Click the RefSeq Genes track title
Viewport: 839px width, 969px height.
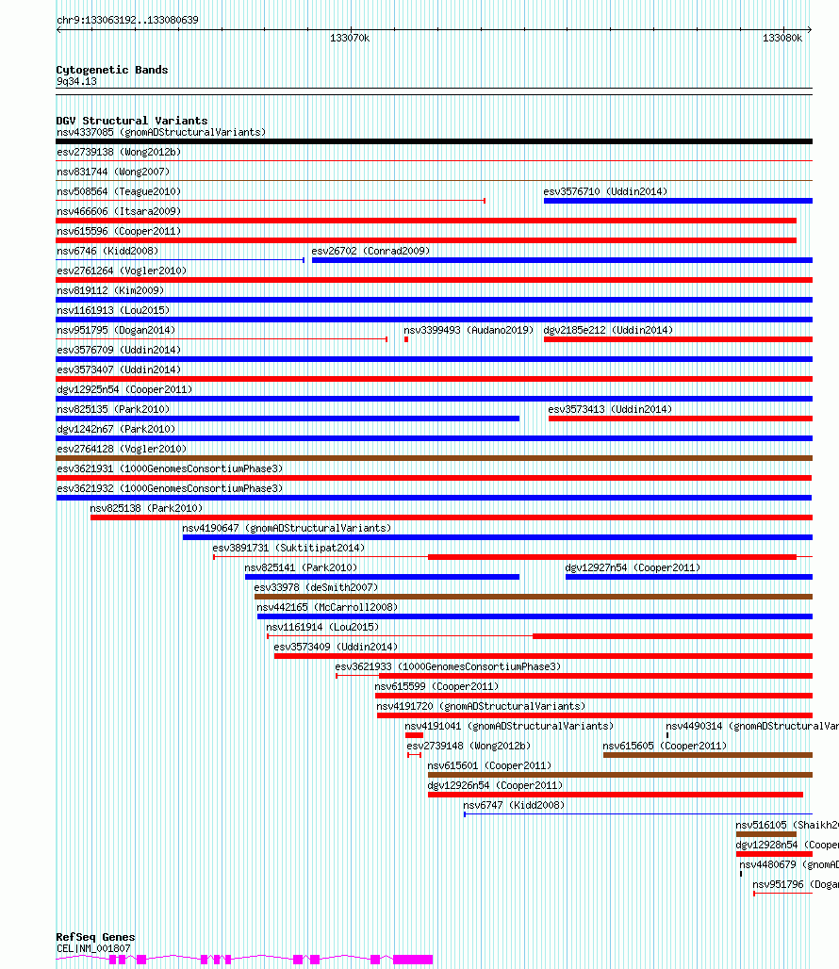[x=96, y=937]
